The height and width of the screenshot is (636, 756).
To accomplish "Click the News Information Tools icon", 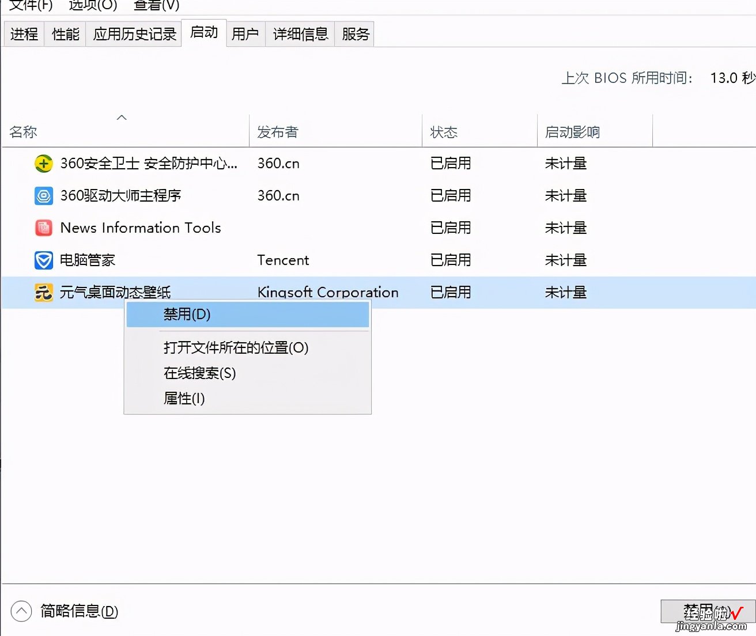I will pyautogui.click(x=44, y=228).
